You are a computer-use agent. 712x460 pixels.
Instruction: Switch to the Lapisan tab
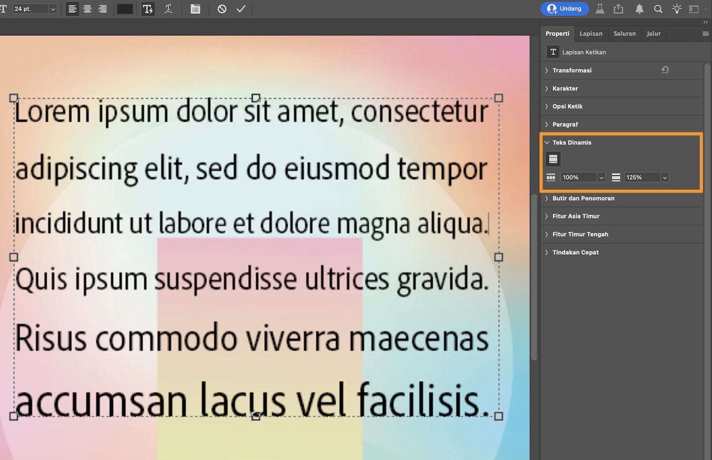click(591, 33)
